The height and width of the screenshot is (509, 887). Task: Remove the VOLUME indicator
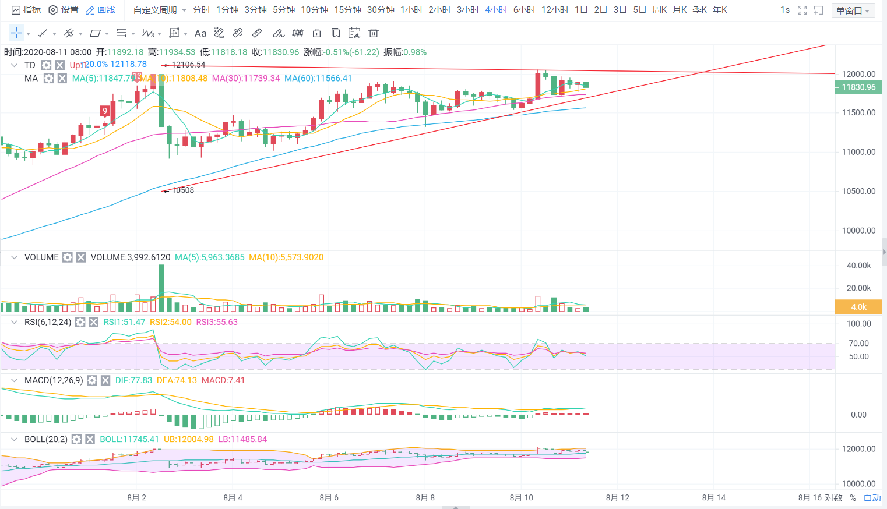(x=81, y=257)
